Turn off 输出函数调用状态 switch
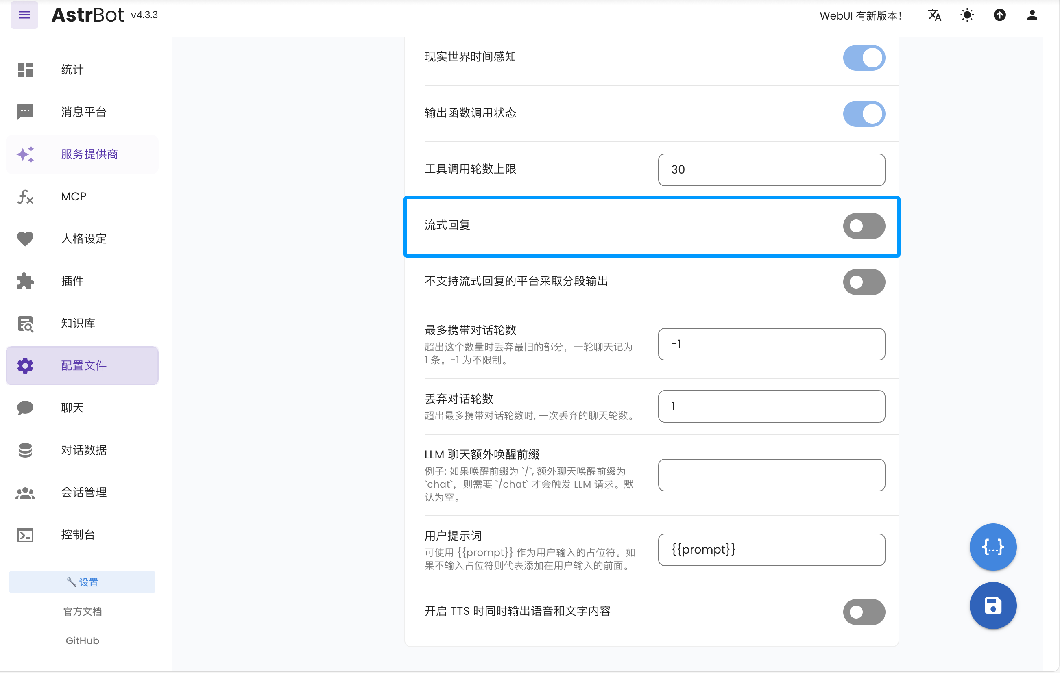 tap(864, 113)
